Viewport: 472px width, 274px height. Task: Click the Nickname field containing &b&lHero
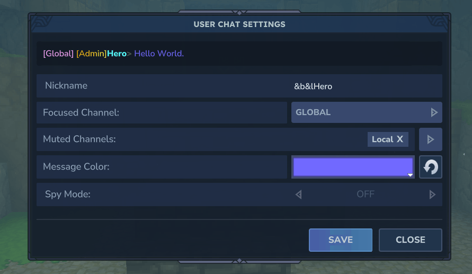coord(313,86)
